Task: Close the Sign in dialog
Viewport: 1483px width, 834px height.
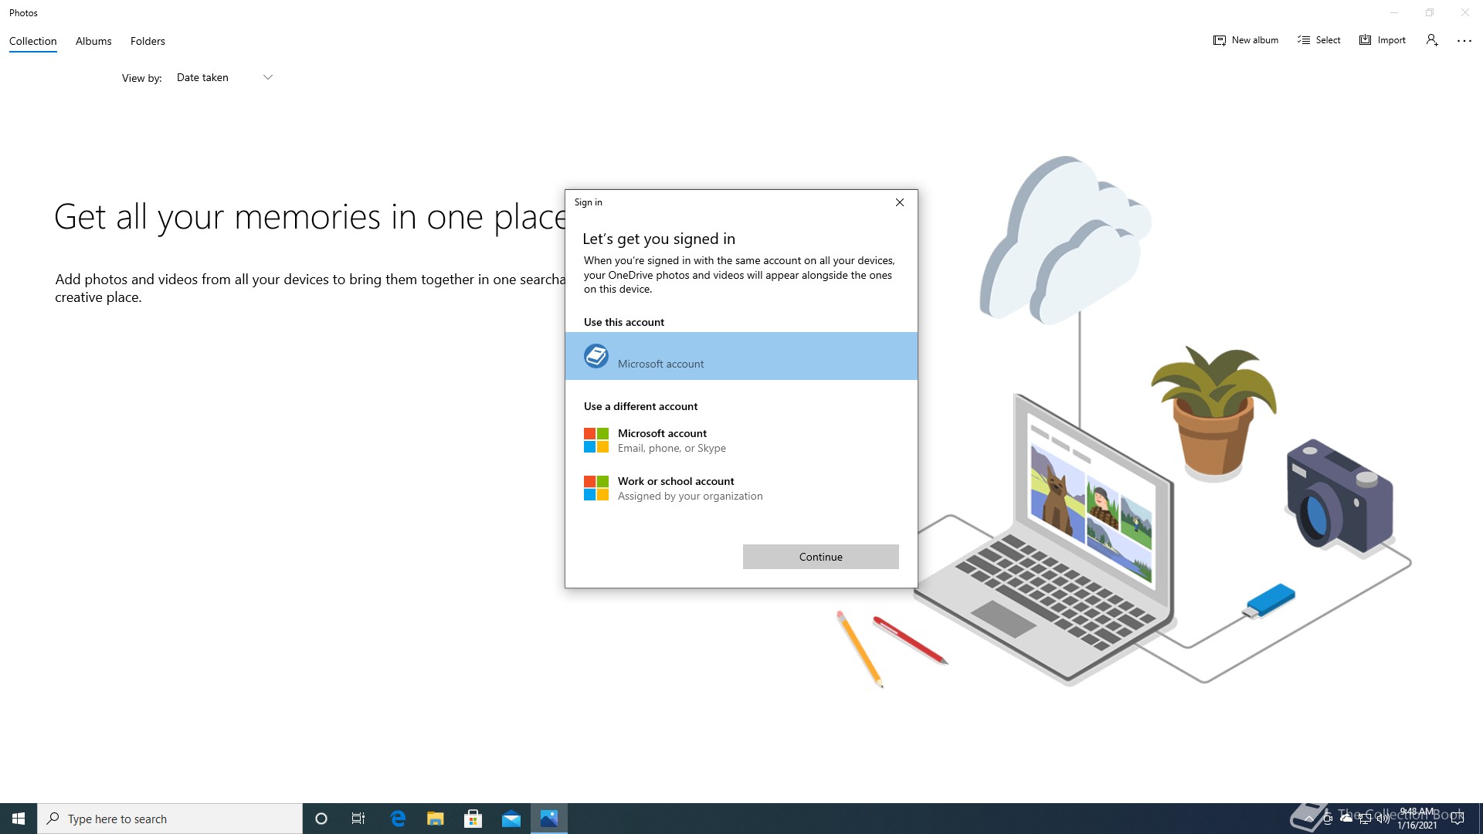Action: [899, 202]
